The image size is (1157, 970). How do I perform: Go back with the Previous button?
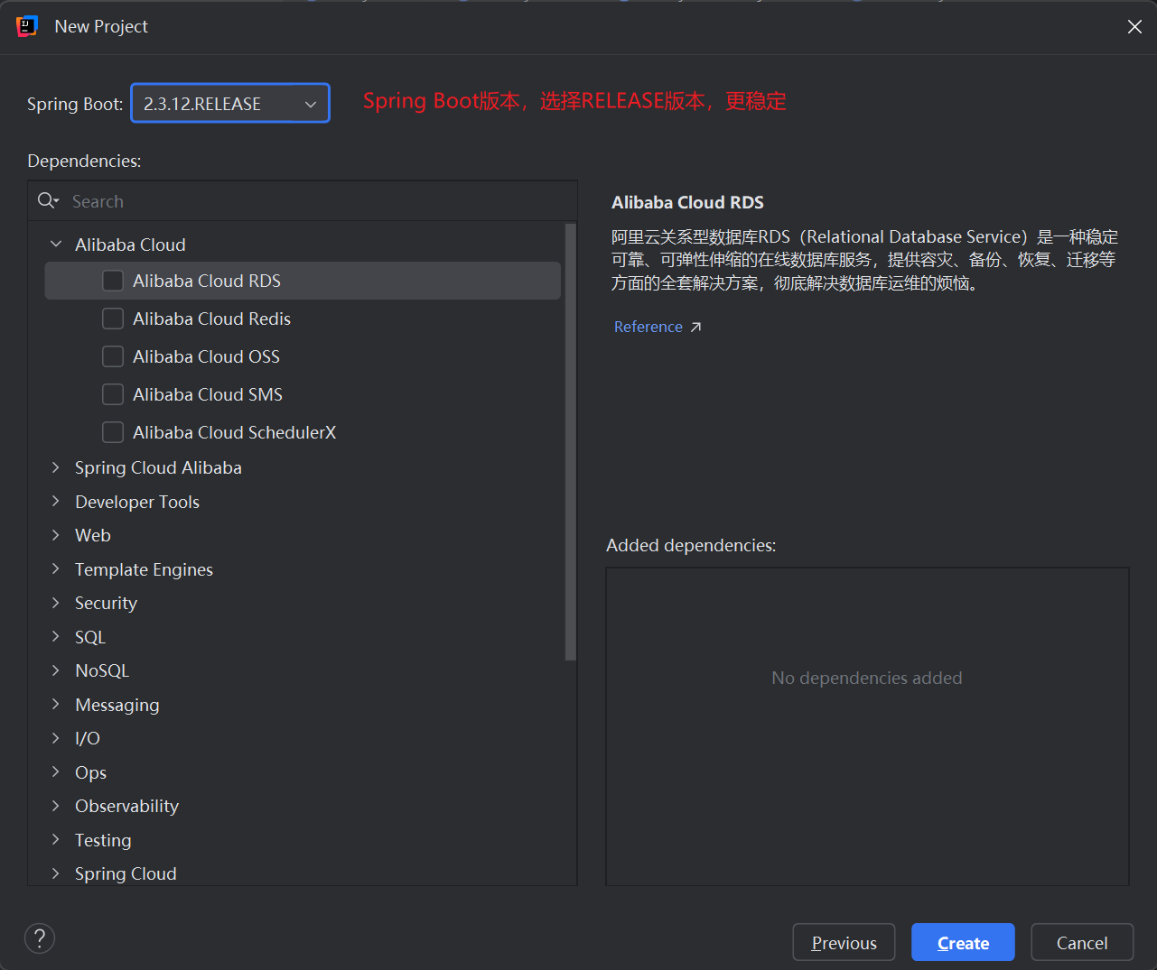pos(844,943)
